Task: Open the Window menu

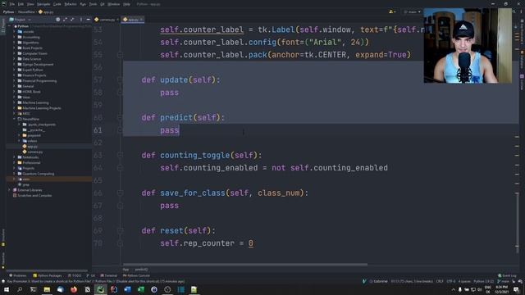Action: coord(114,4)
